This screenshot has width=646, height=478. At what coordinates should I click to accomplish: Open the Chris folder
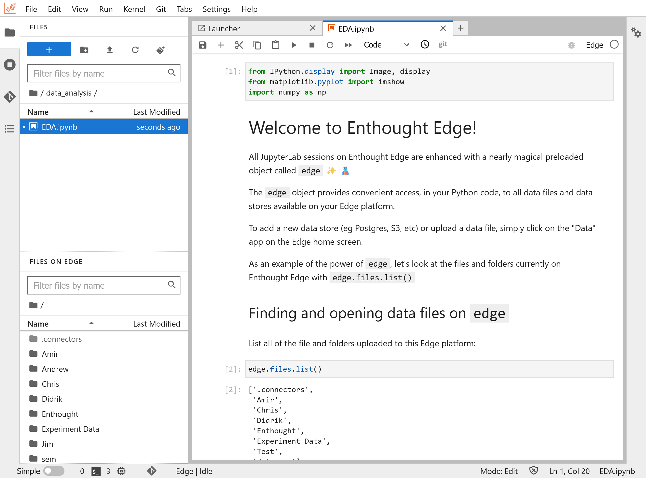[104, 384]
